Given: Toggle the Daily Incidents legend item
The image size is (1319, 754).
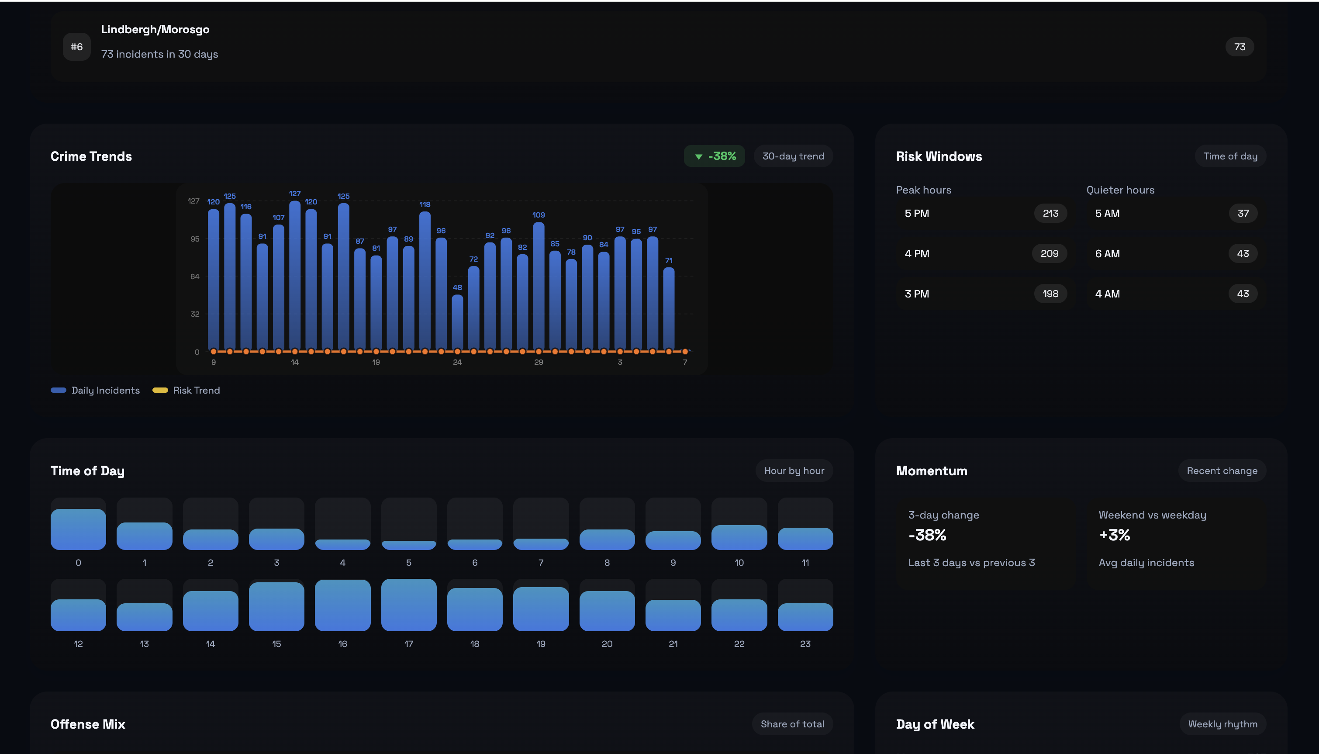Looking at the screenshot, I should 96,391.
